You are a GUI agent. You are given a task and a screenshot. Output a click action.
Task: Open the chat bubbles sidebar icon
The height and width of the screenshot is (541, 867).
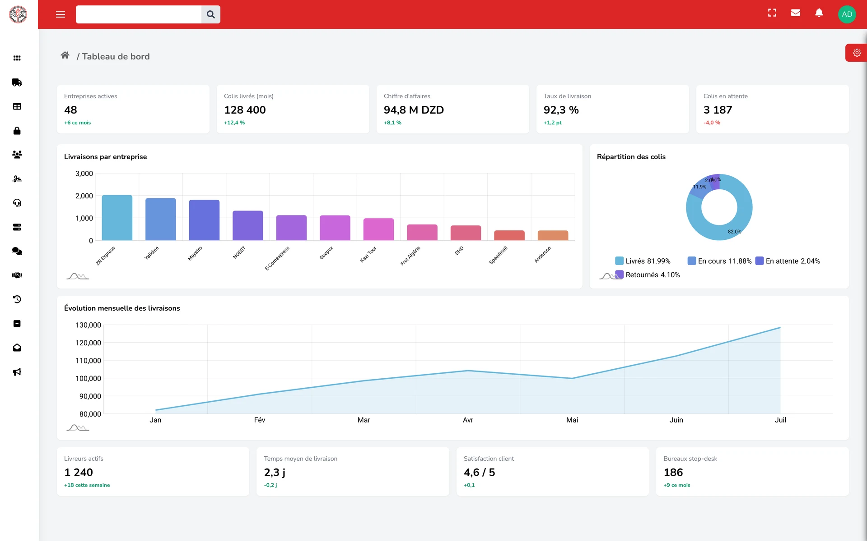pyautogui.click(x=17, y=251)
